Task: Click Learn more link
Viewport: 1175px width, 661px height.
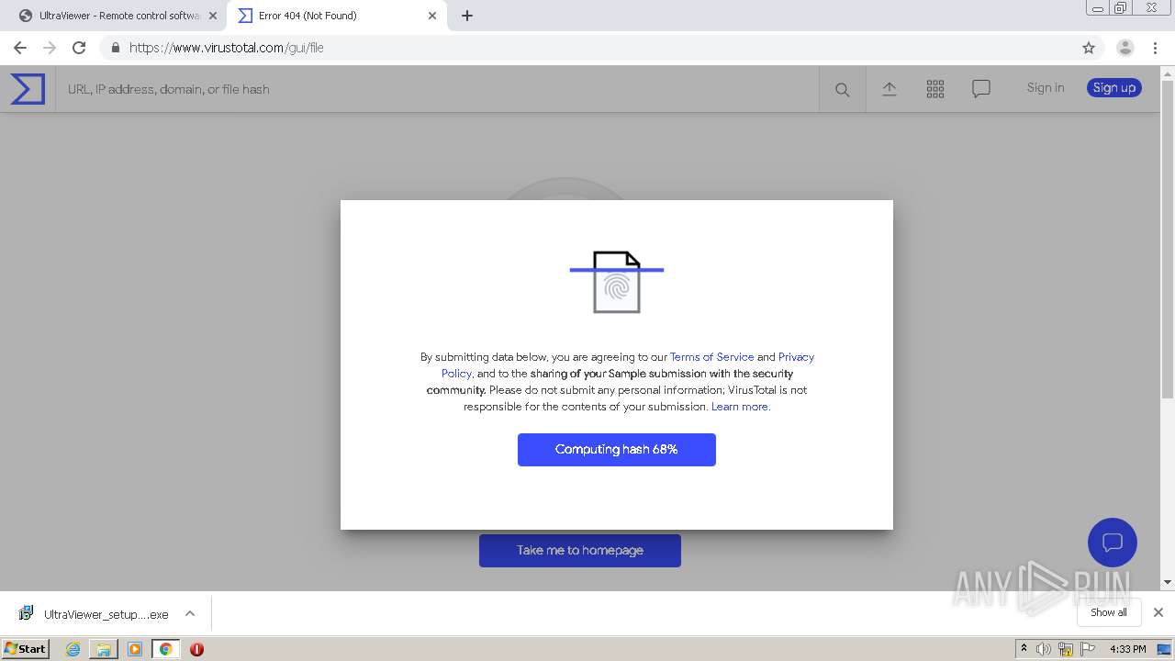Action: tap(740, 407)
